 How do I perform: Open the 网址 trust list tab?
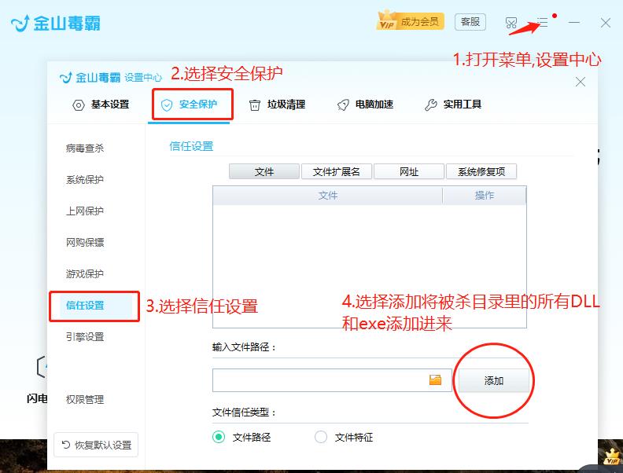point(409,171)
